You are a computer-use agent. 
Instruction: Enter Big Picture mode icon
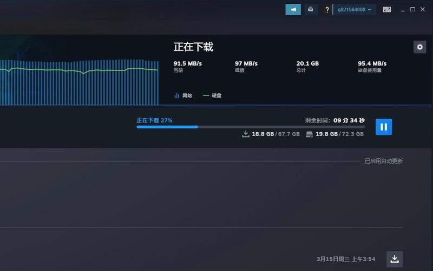point(387,10)
